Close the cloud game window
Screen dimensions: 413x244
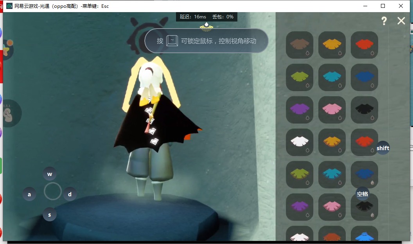point(401,6)
